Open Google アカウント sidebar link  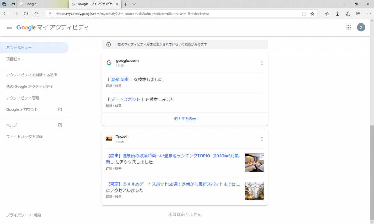34,109
